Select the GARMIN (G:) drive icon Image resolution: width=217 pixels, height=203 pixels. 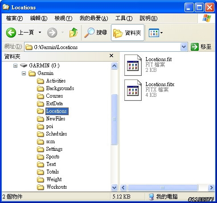point(24,65)
